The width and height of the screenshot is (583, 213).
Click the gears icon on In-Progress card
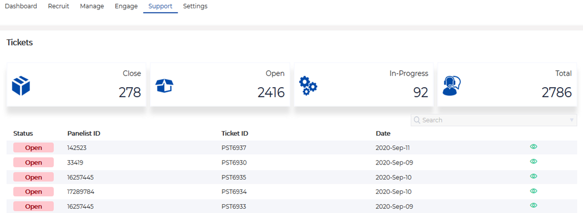tap(308, 86)
